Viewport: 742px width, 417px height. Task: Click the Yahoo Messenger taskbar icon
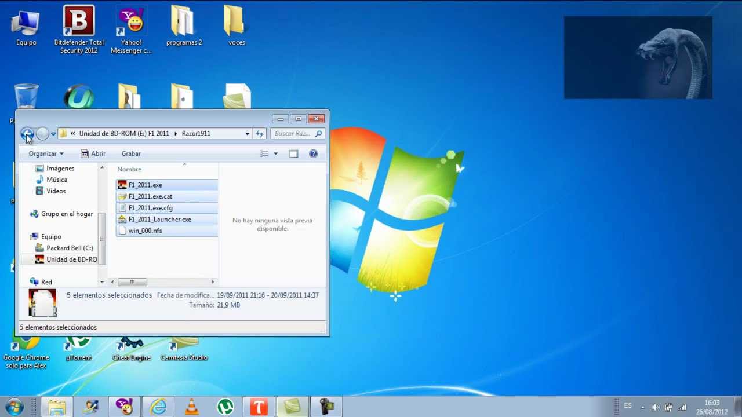(x=124, y=407)
